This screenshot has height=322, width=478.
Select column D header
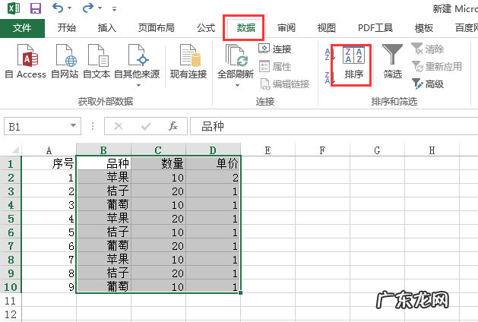click(213, 150)
